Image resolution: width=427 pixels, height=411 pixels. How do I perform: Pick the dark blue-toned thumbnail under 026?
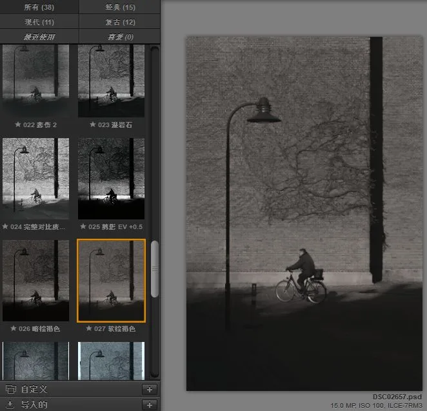tap(35, 361)
